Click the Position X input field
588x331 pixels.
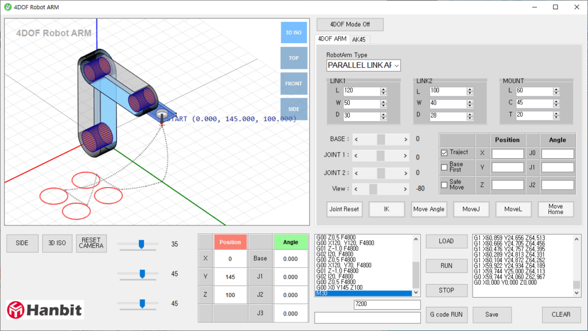click(x=508, y=154)
